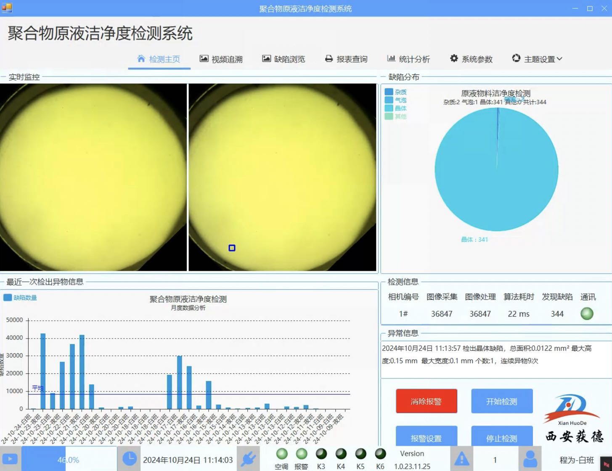
Task: Click the play icon at bottom left
Action: tap(9, 459)
